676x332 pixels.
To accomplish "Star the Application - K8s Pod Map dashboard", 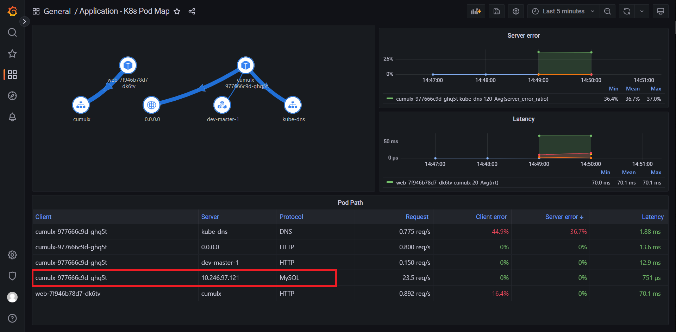I will (177, 11).
